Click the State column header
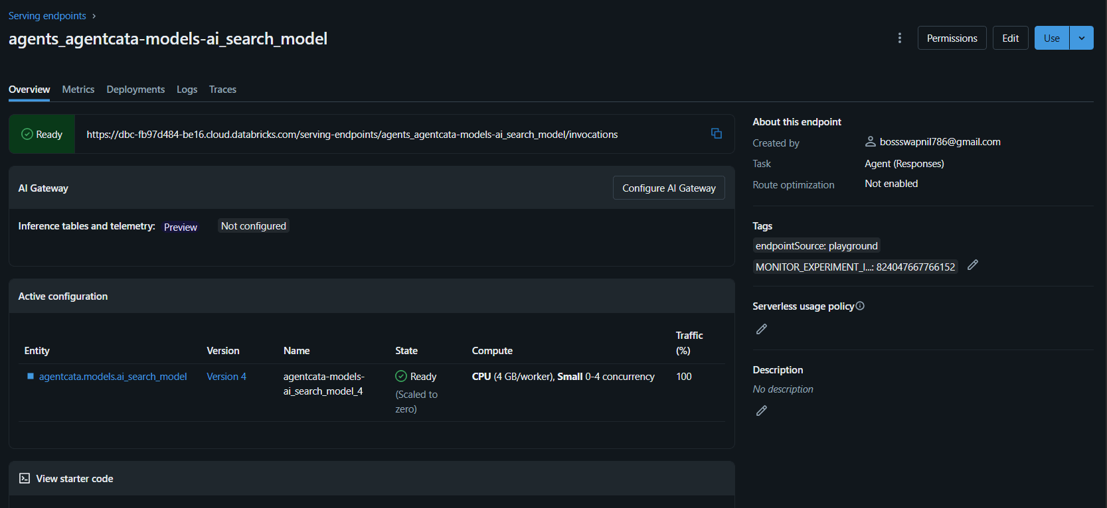The image size is (1107, 508). click(406, 350)
